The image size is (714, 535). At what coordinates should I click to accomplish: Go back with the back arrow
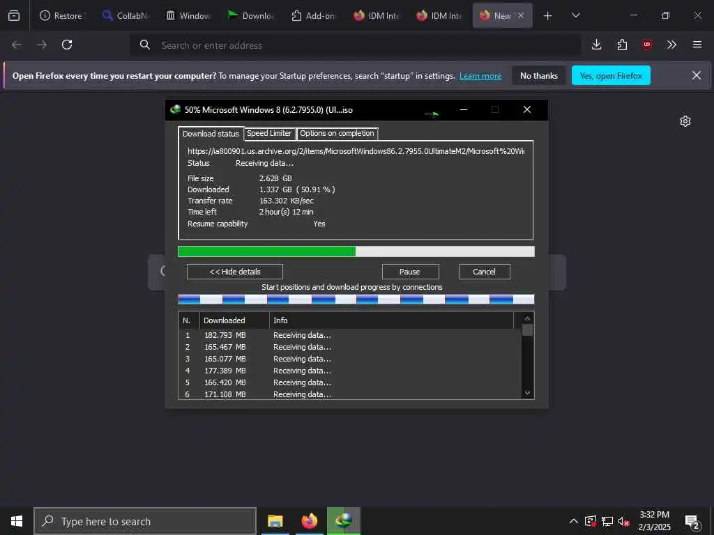pos(17,45)
